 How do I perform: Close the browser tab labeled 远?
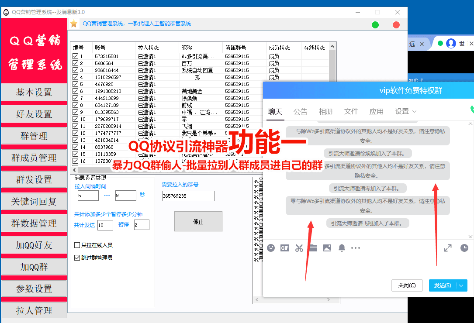pos(422,44)
